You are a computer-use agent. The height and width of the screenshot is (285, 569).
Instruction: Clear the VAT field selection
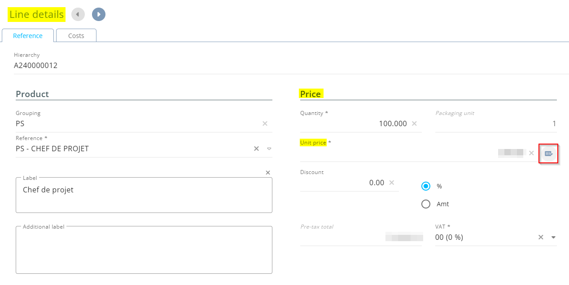[x=541, y=237]
